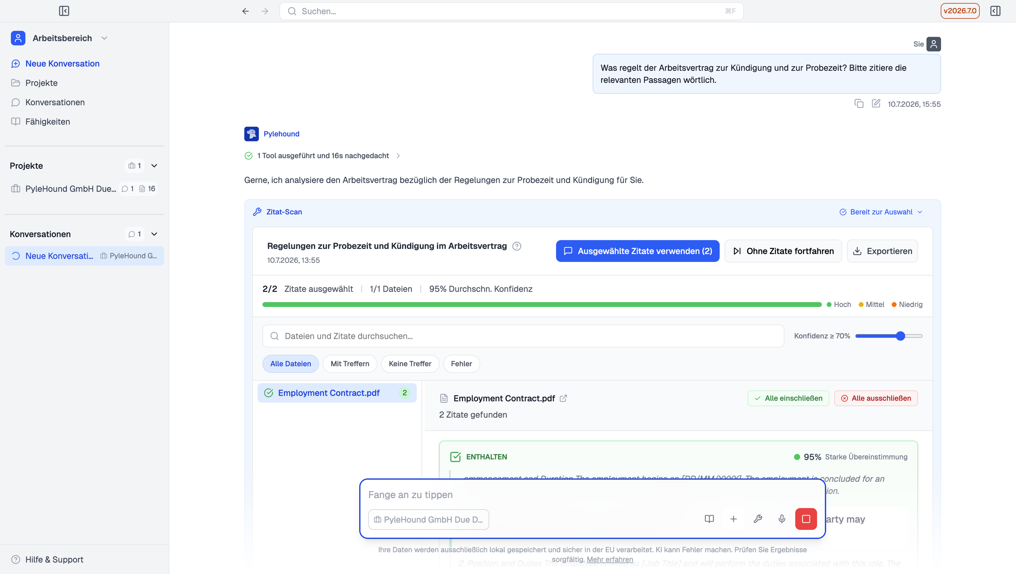Focus the Suchen search field

point(511,11)
